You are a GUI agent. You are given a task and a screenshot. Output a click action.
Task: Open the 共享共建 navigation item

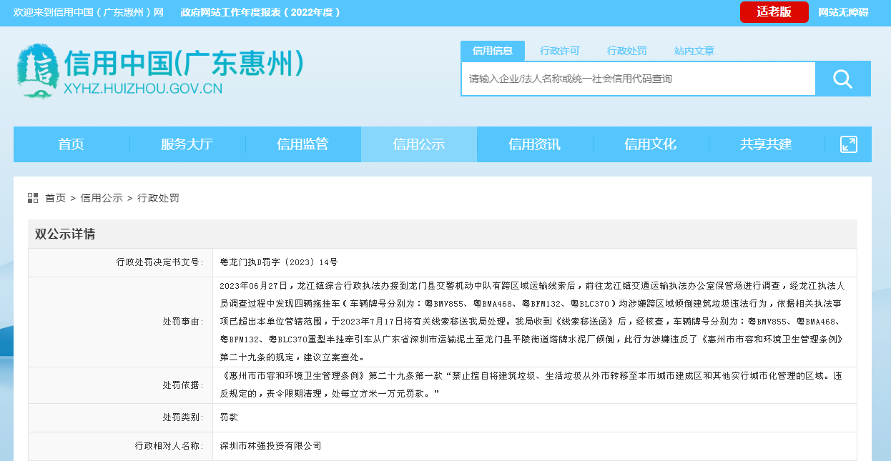(x=767, y=144)
